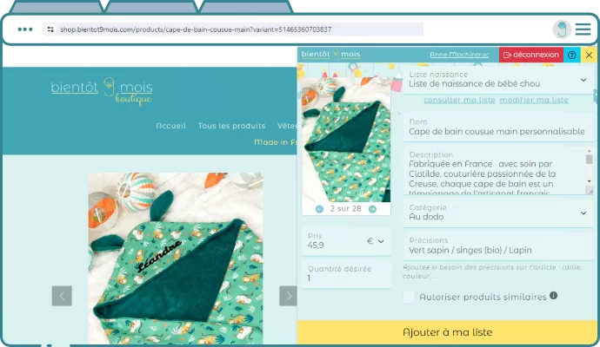This screenshot has height=347, width=600.
Task: Open the help question mark icon
Action: click(x=571, y=55)
